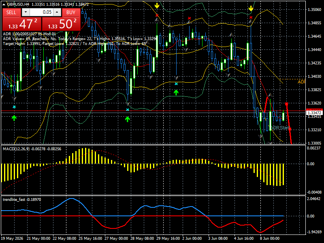Click the sell price tile 1.33 47
The width and height of the screenshot is (324, 243).
(x=22, y=24)
